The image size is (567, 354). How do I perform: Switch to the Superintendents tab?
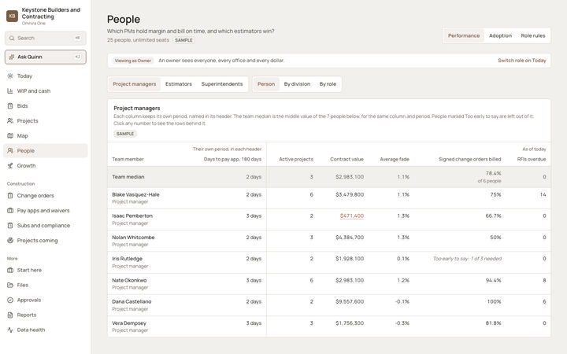pos(222,84)
